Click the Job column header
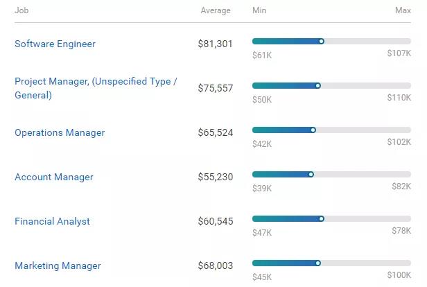 tap(21, 10)
